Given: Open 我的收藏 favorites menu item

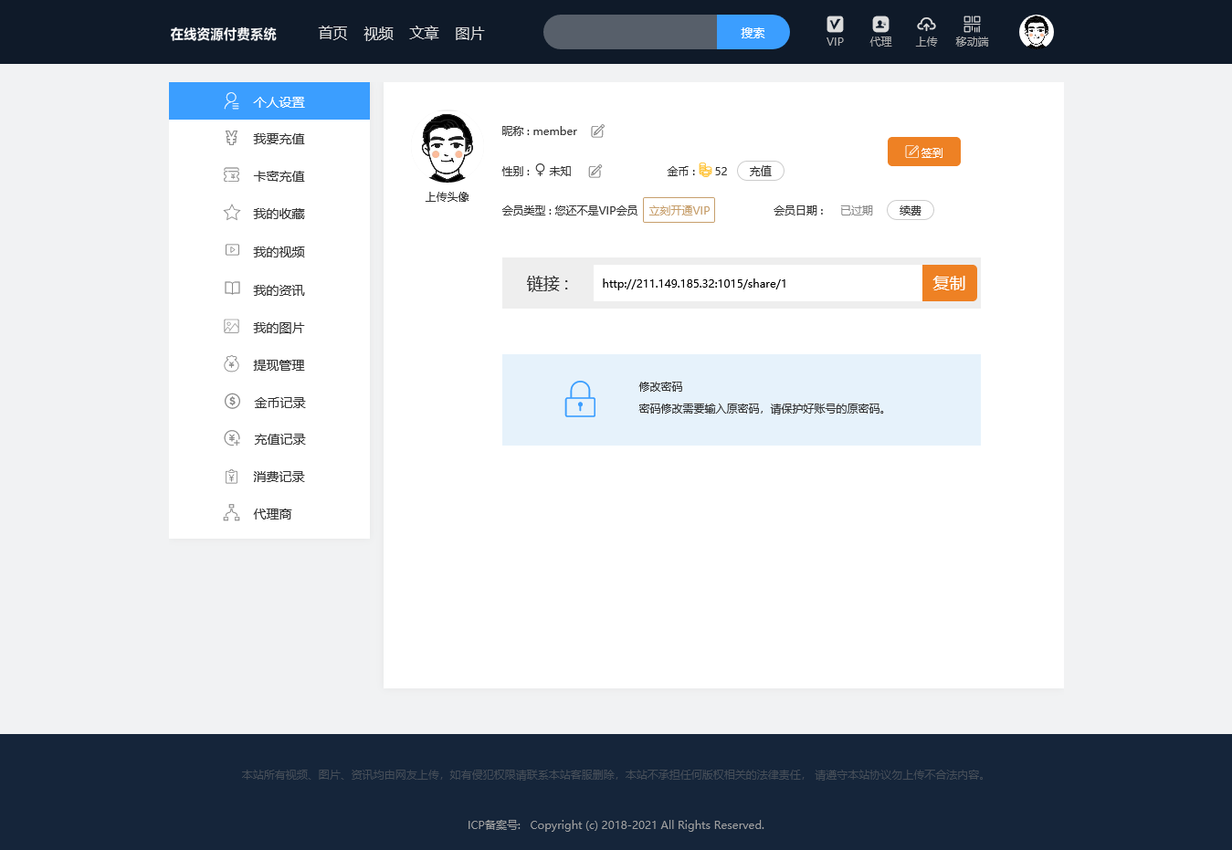Looking at the screenshot, I should (x=279, y=214).
